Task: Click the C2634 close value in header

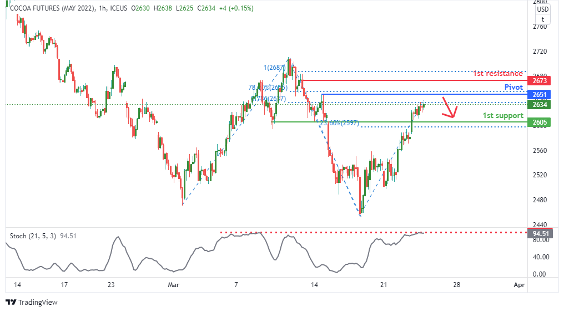Action: coord(206,8)
